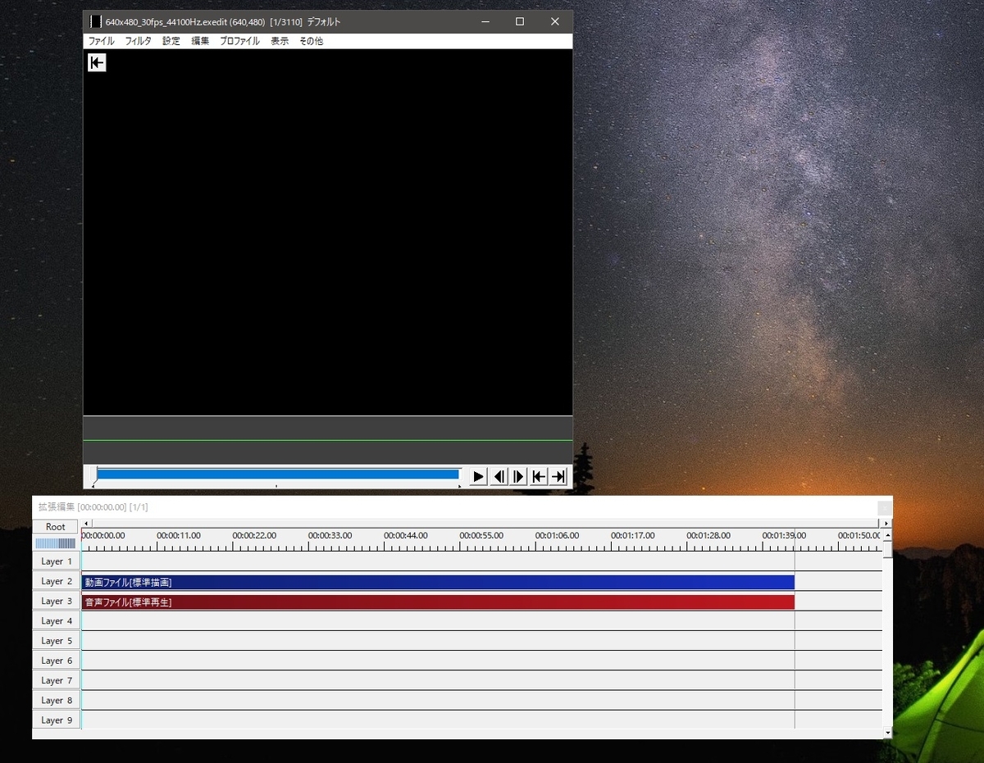The width and height of the screenshot is (984, 763).
Task: Toggle the Layer 6 button
Action: tap(57, 661)
